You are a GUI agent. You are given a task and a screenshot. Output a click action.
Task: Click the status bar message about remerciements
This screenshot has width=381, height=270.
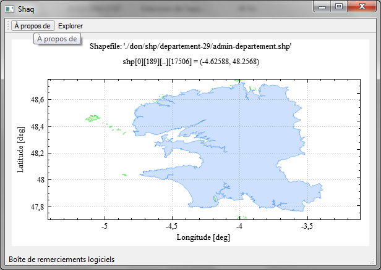61,260
